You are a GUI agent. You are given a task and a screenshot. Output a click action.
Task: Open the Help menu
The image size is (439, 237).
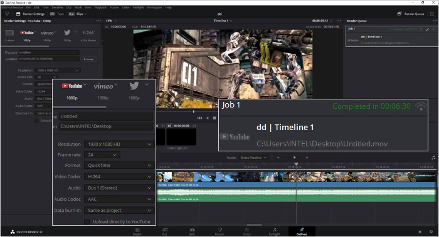pyautogui.click(x=168, y=8)
